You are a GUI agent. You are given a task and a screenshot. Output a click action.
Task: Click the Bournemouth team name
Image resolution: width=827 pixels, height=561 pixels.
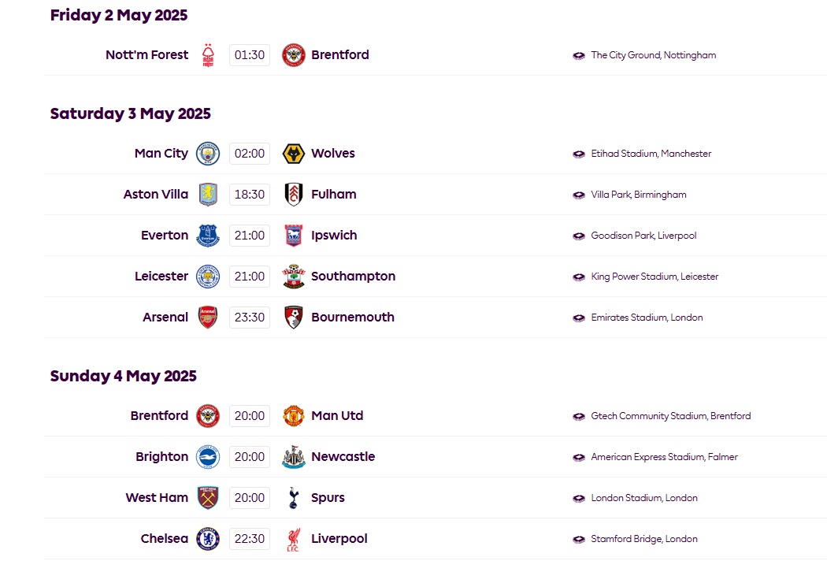353,318
